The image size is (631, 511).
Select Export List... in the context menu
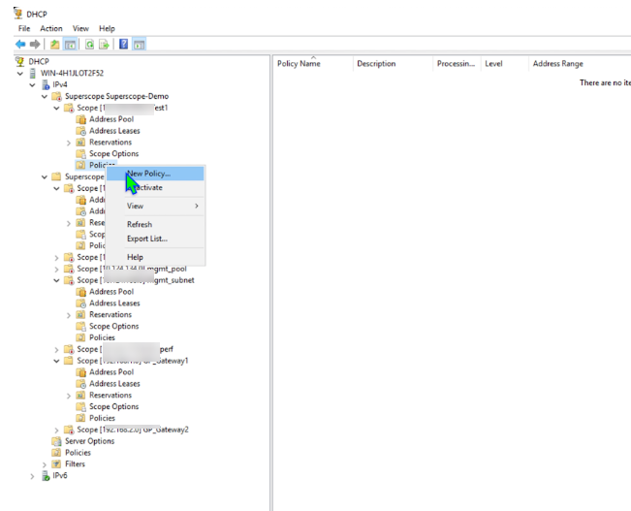click(x=146, y=239)
